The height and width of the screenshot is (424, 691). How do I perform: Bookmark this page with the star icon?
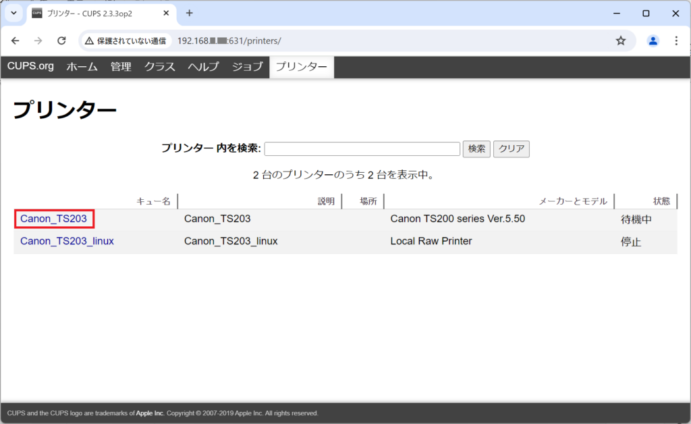pos(621,41)
